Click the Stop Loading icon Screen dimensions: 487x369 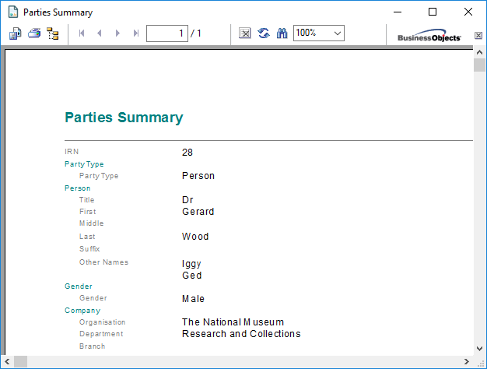(245, 33)
